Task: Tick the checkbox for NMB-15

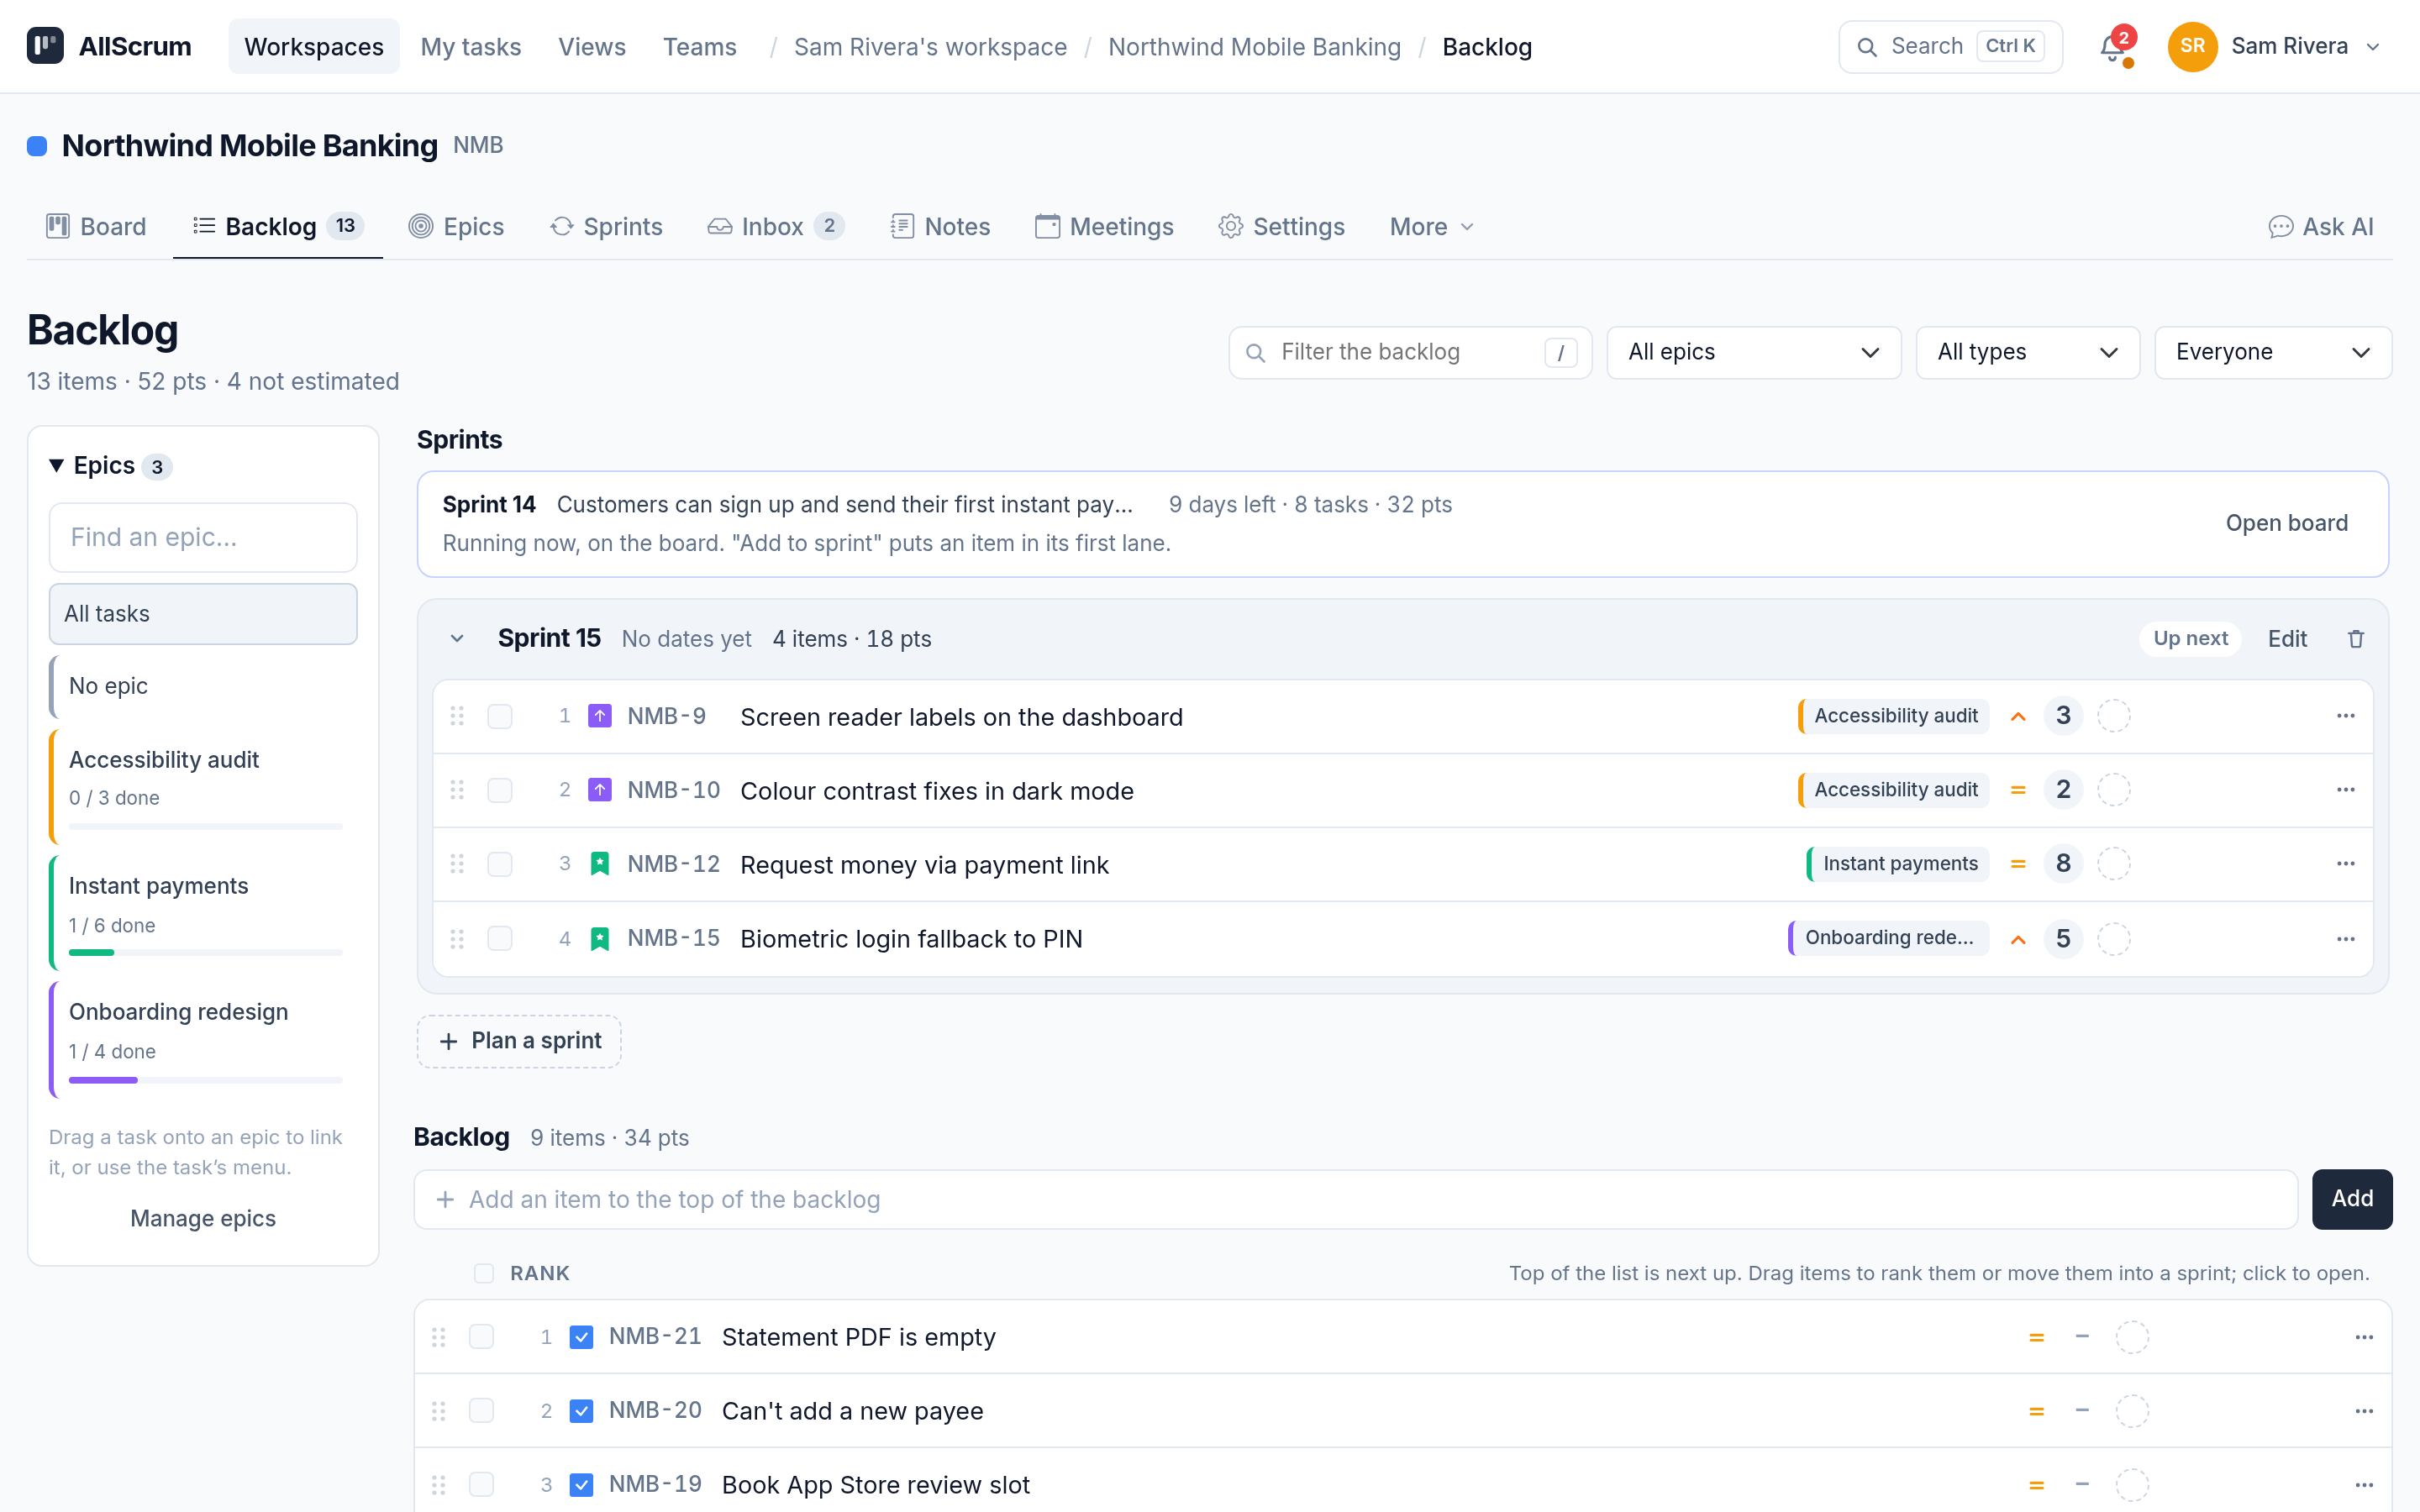Action: tap(500, 939)
